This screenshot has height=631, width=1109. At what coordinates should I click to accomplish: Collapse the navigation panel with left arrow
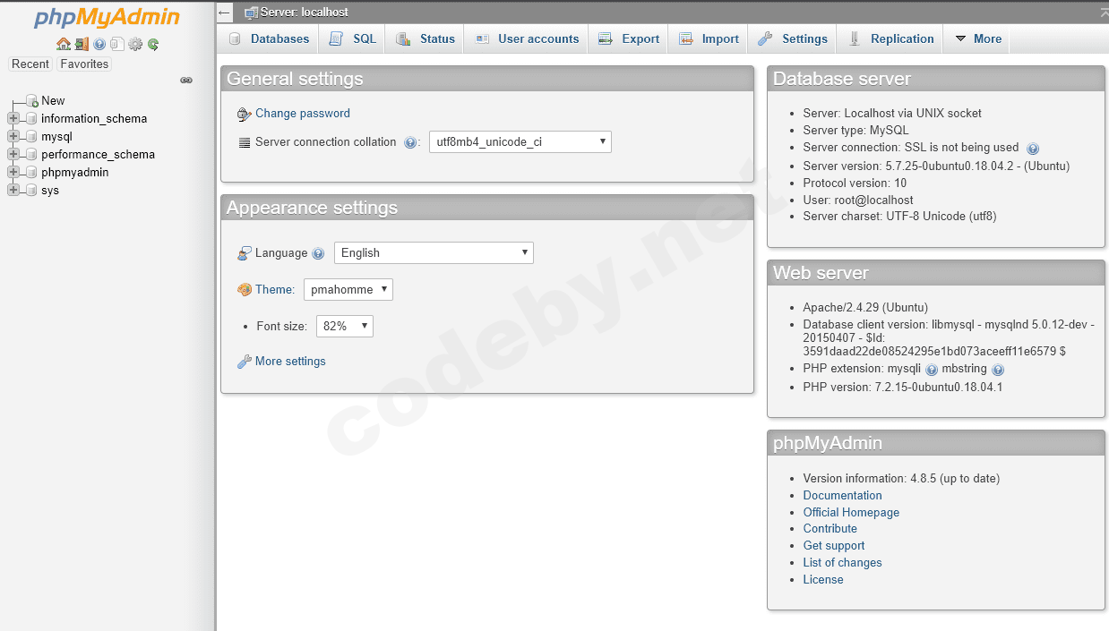pos(224,13)
